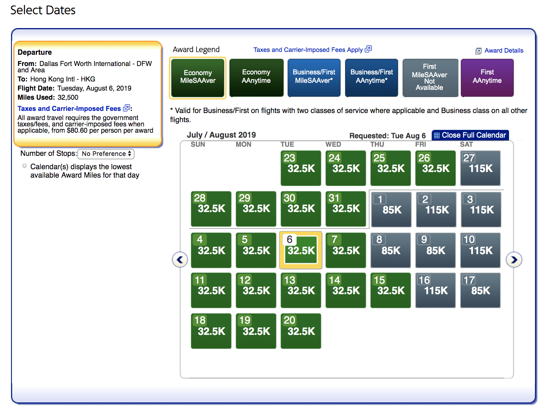
Task: Open Taxes and Carrier-Imposed Fees link in Departure
Action: pos(69,108)
